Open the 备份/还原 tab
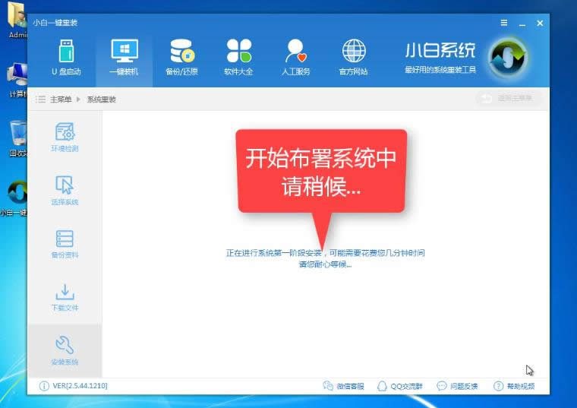The width and height of the screenshot is (577, 408). 181,58
